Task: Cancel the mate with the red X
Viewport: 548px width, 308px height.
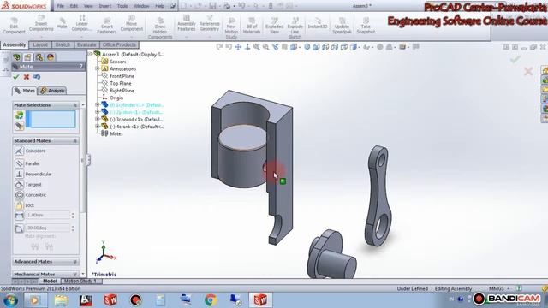Action: [x=27, y=76]
